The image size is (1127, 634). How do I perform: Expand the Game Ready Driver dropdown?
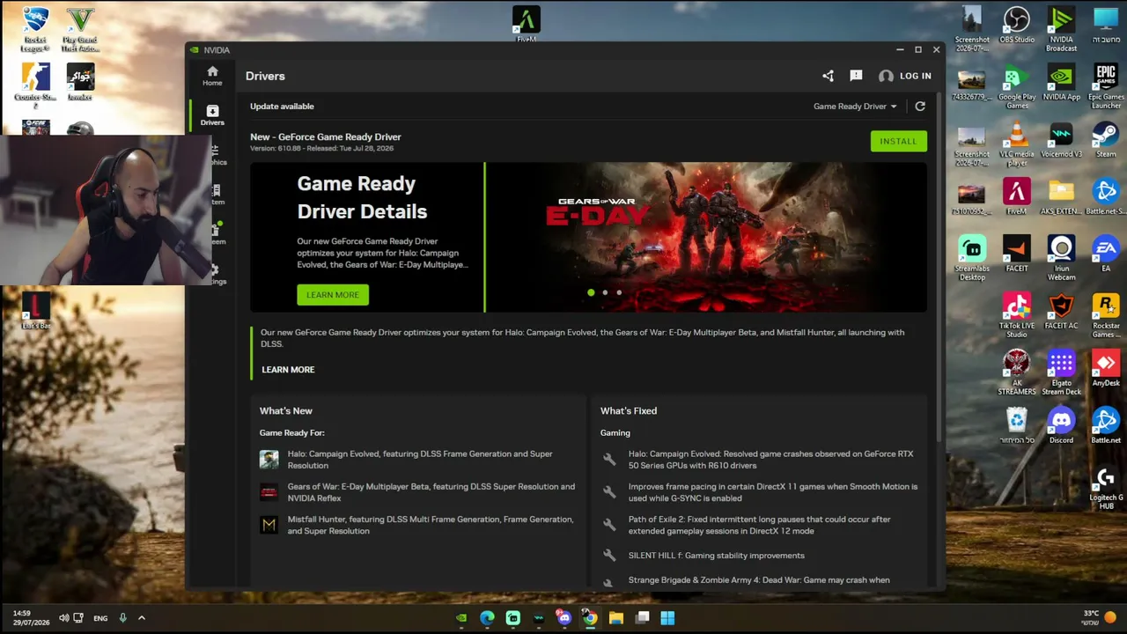[855, 107]
